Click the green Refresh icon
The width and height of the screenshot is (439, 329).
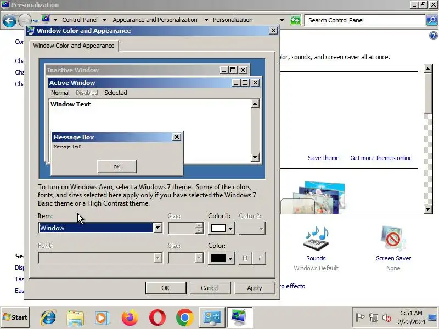[295, 20]
